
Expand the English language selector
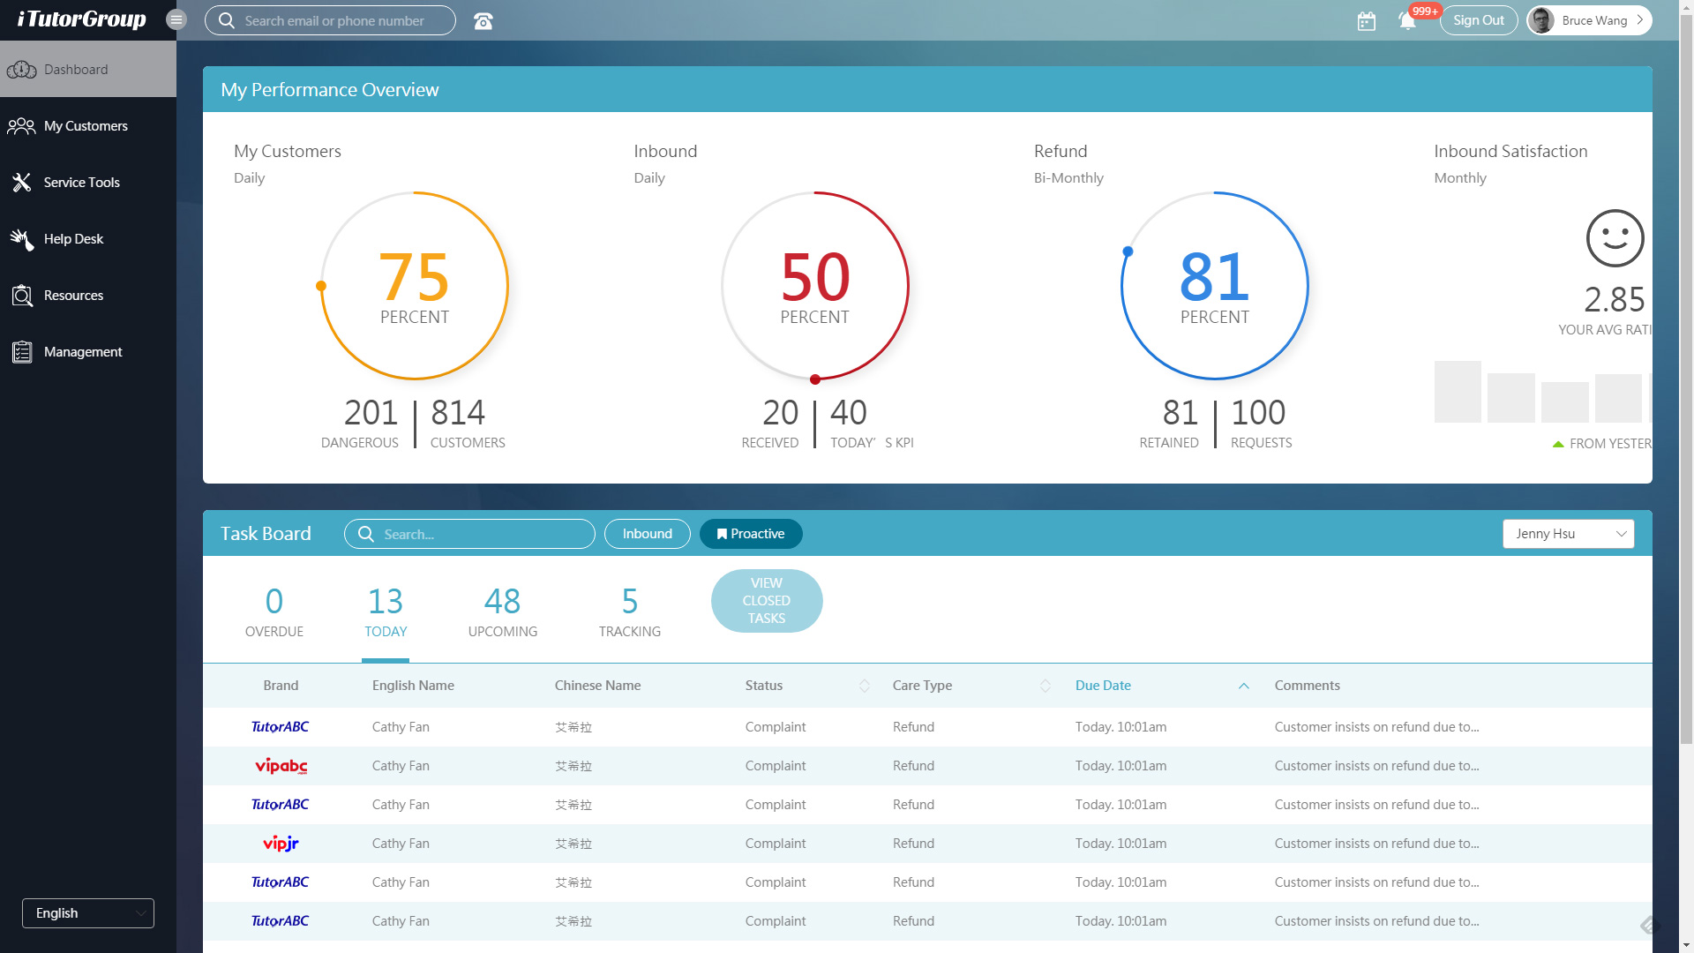[88, 913]
